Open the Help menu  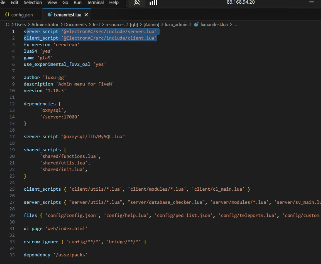click(114, 2)
